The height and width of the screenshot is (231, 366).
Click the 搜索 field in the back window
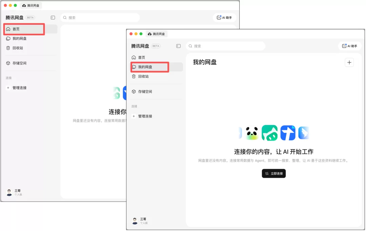[100, 18]
